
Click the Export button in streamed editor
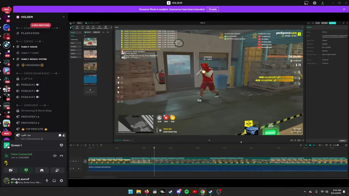point(332,23)
